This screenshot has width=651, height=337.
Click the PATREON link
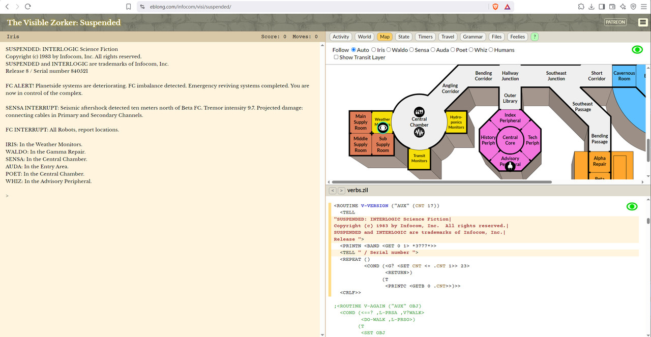pos(615,22)
